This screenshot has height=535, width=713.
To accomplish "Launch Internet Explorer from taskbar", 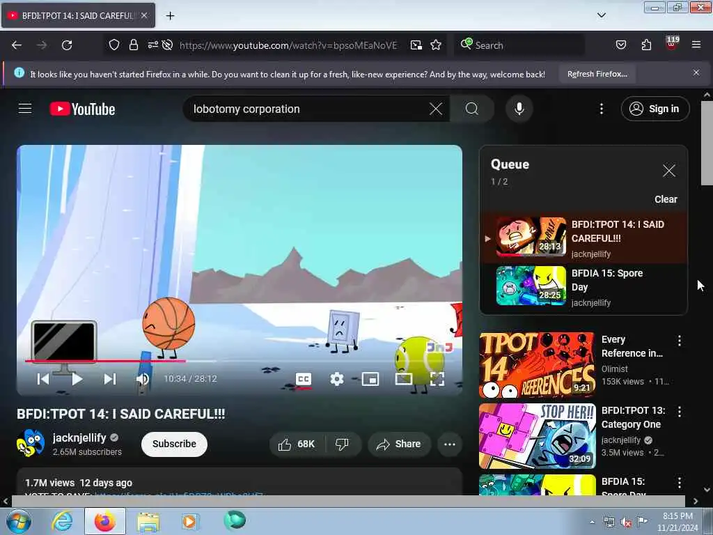I will click(x=62, y=521).
